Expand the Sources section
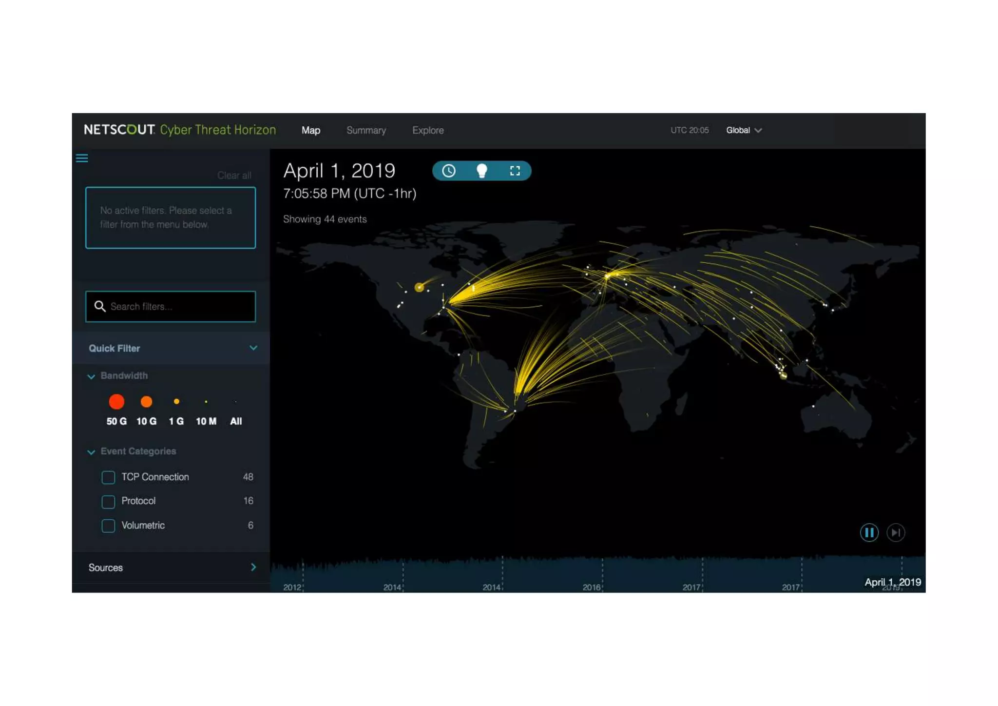 click(x=253, y=568)
